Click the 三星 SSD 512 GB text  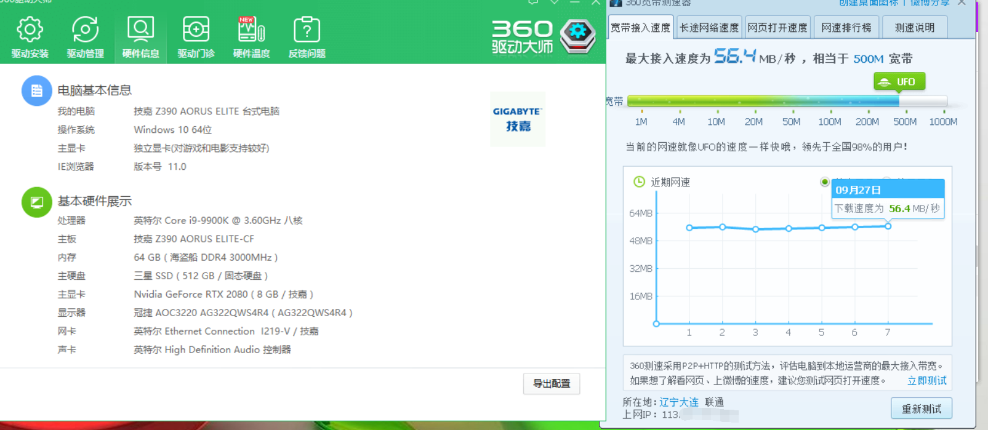coord(201,276)
